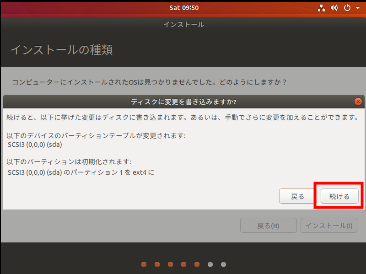Click the third orange progress dot
Viewport: 366px width, 274px height.
point(170,264)
